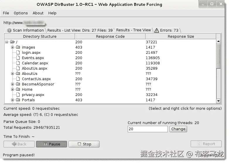The width and height of the screenshot is (229, 163).
Task: Click the Change threads button
Action: click(x=178, y=129)
